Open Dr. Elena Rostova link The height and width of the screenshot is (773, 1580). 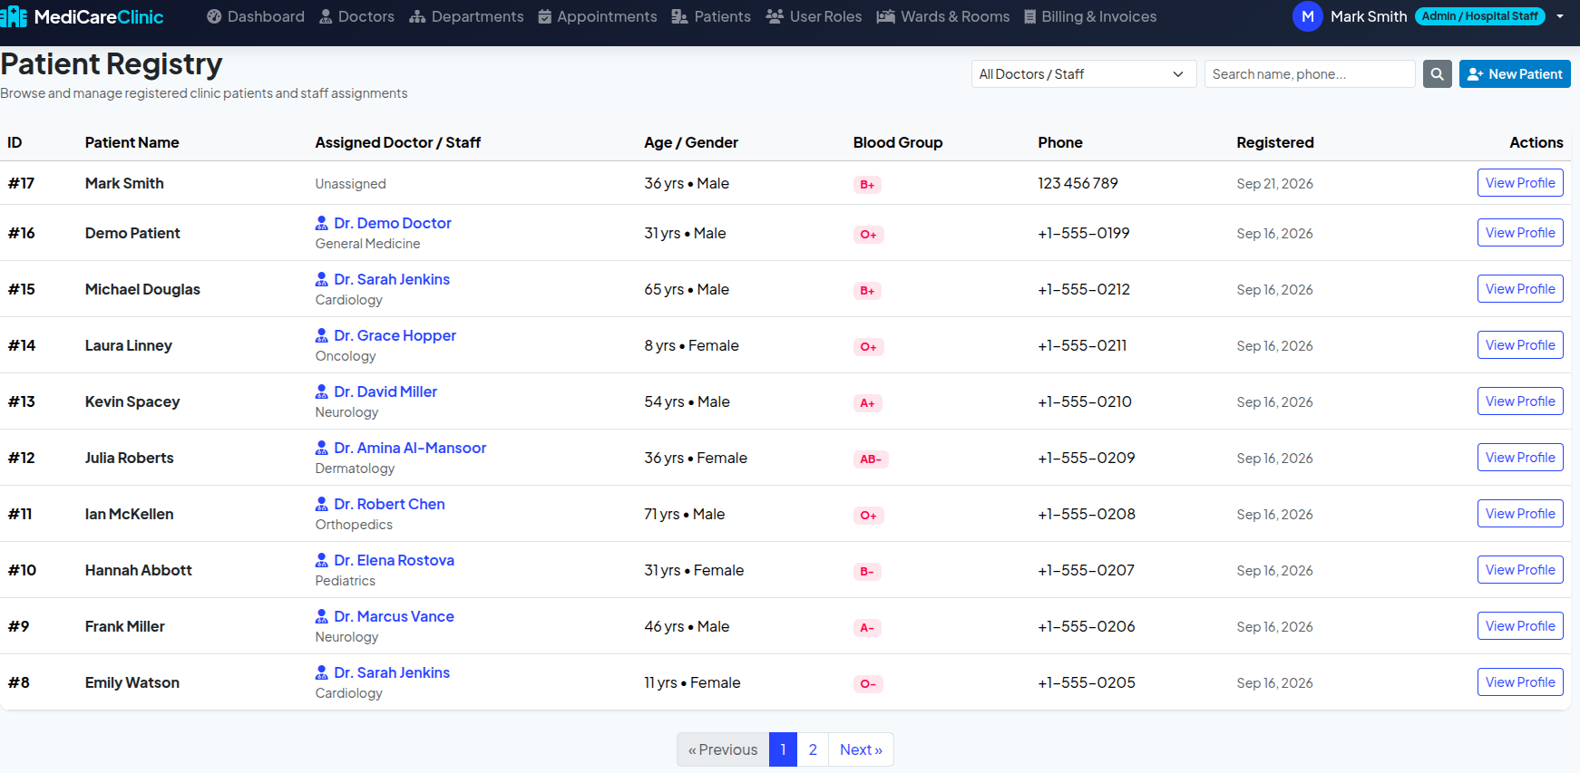tap(394, 560)
